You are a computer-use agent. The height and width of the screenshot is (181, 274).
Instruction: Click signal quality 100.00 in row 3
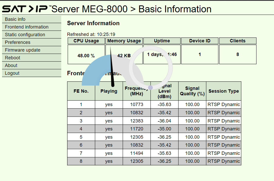pos(192,121)
